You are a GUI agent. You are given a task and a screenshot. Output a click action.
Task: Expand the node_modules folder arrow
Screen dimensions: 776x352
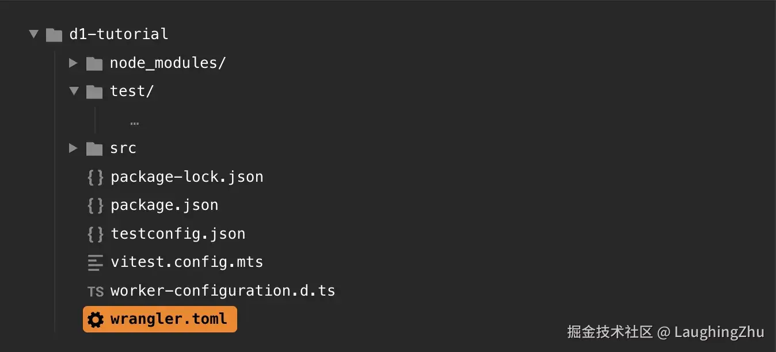tap(73, 63)
